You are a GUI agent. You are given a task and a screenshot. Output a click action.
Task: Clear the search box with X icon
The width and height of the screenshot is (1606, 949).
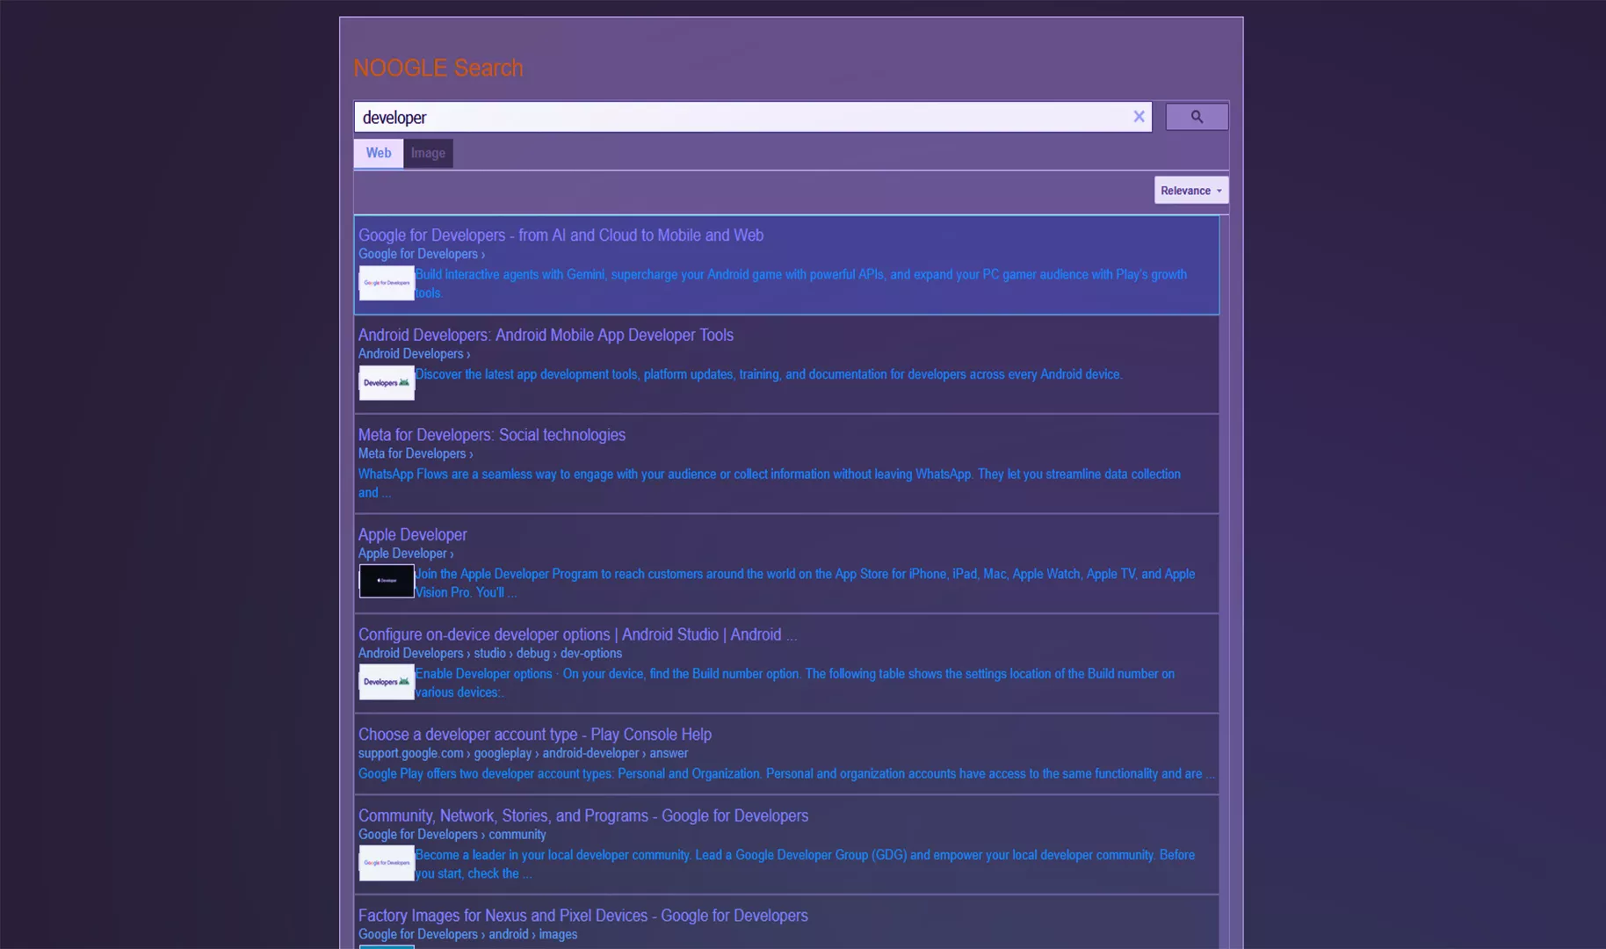1139,117
